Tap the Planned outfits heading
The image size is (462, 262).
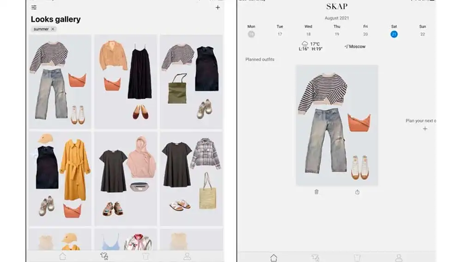[x=260, y=59]
